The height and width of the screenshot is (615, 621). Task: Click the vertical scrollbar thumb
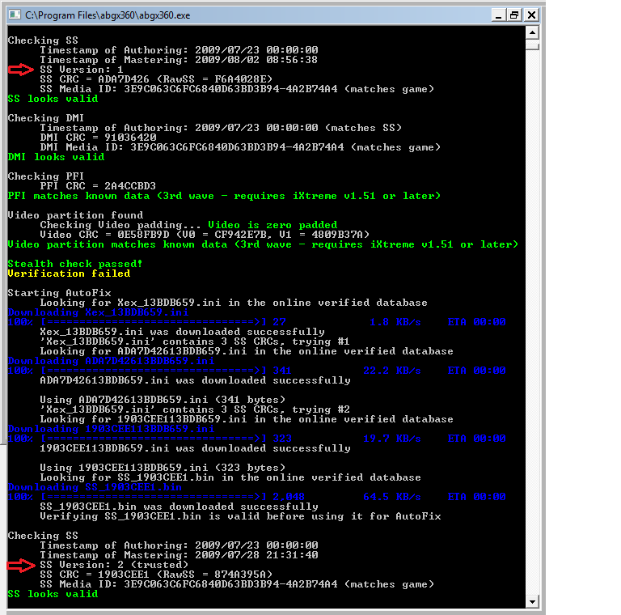[532, 46]
